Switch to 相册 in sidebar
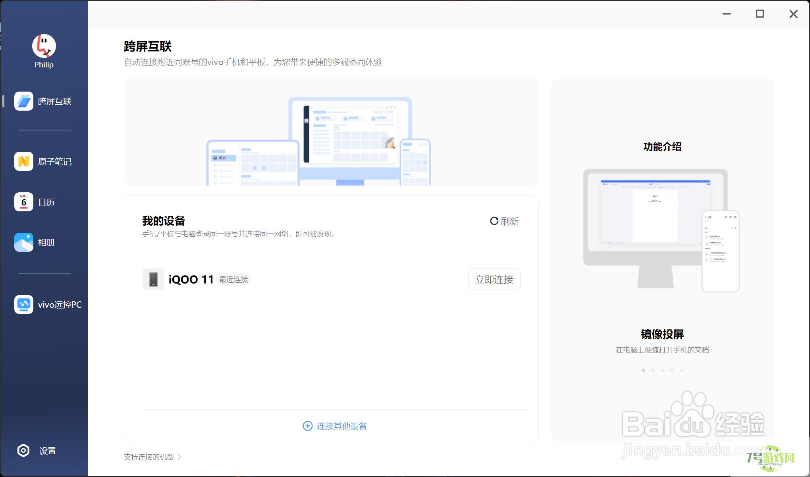810x477 pixels. click(46, 243)
